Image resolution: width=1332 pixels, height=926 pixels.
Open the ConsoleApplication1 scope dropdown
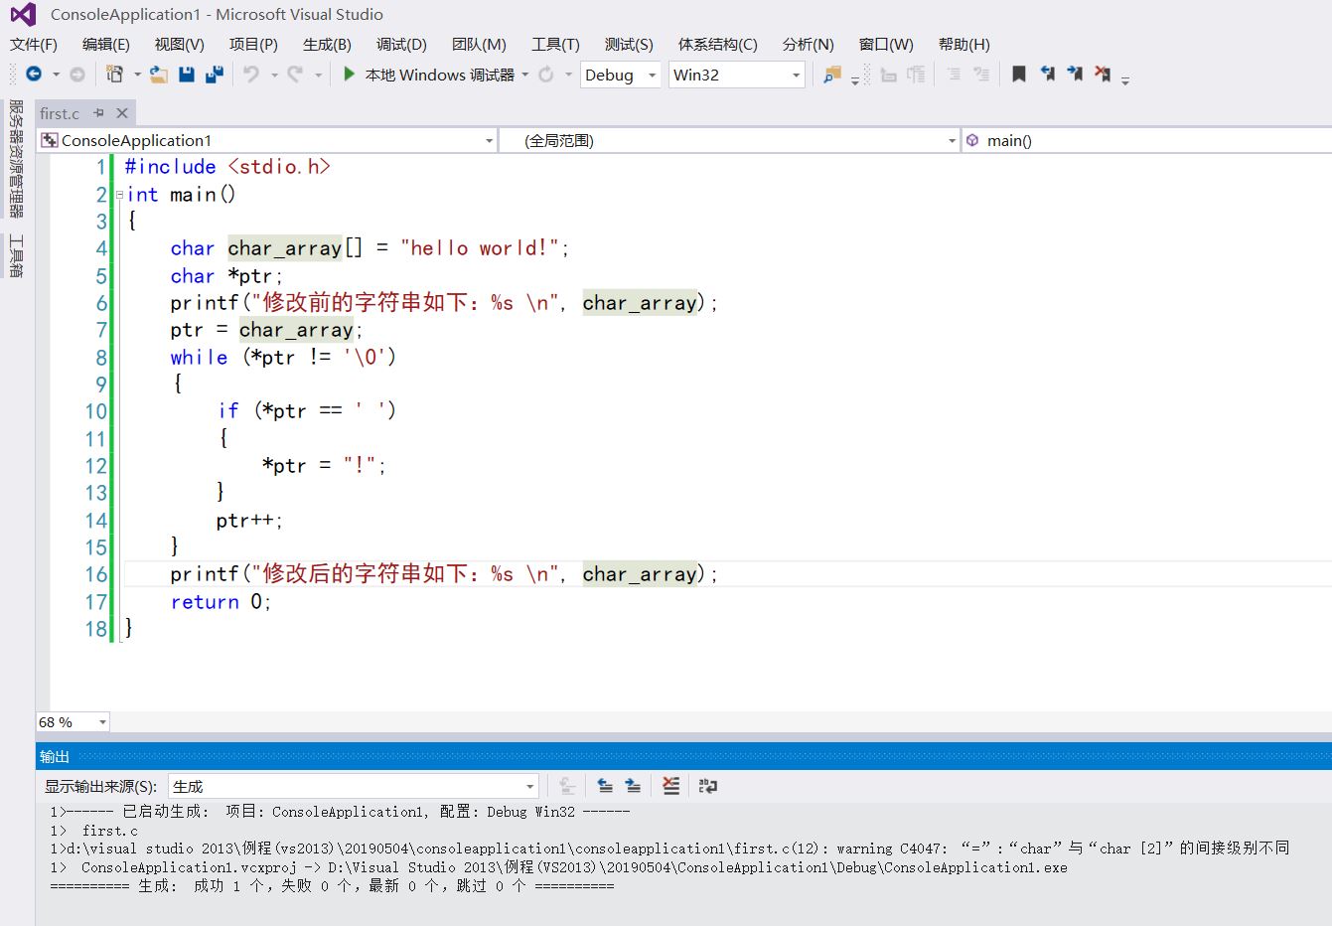[x=267, y=140]
